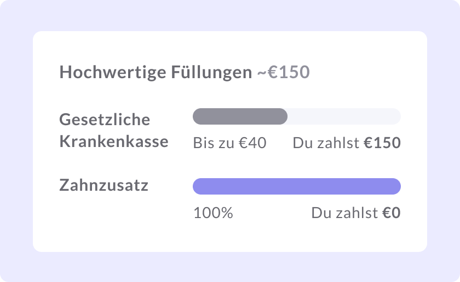Click "Du zahlst" text beside bold €0
Image resolution: width=460 pixels, height=282 pixels.
[344, 213]
